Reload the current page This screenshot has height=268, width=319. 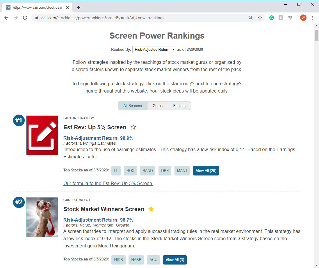pyautogui.click(x=25, y=18)
